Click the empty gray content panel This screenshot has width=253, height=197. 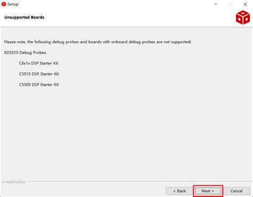point(127,133)
